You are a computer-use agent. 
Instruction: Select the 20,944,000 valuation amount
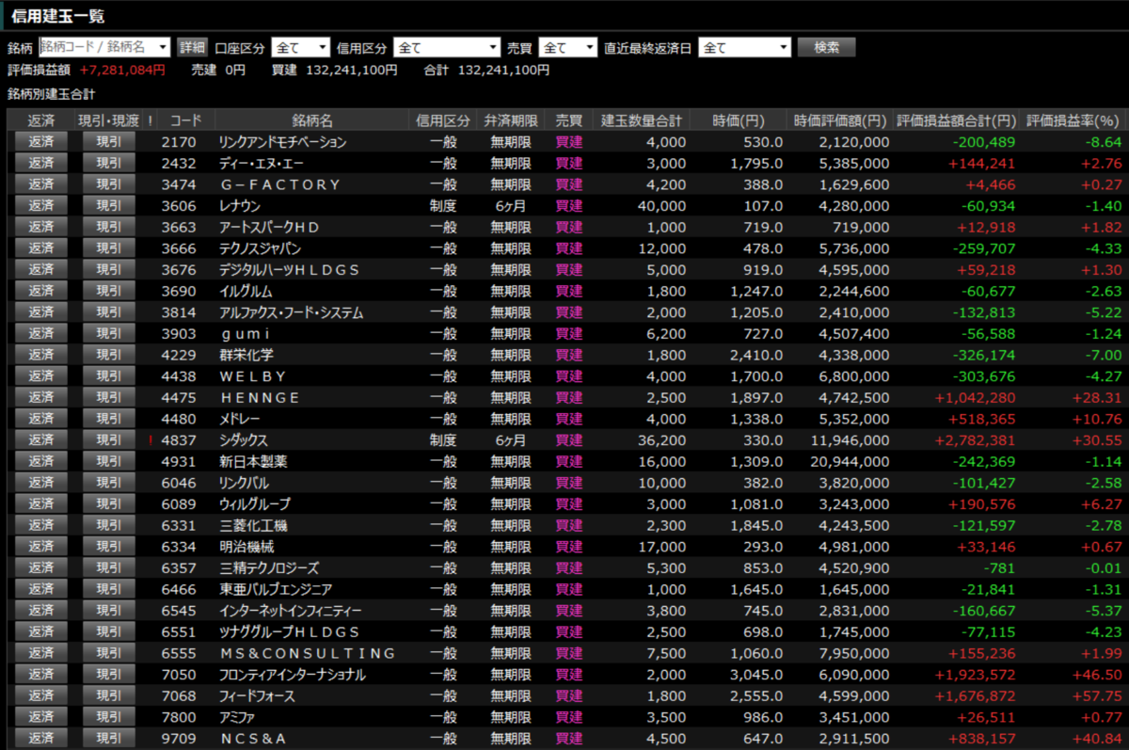(x=850, y=461)
